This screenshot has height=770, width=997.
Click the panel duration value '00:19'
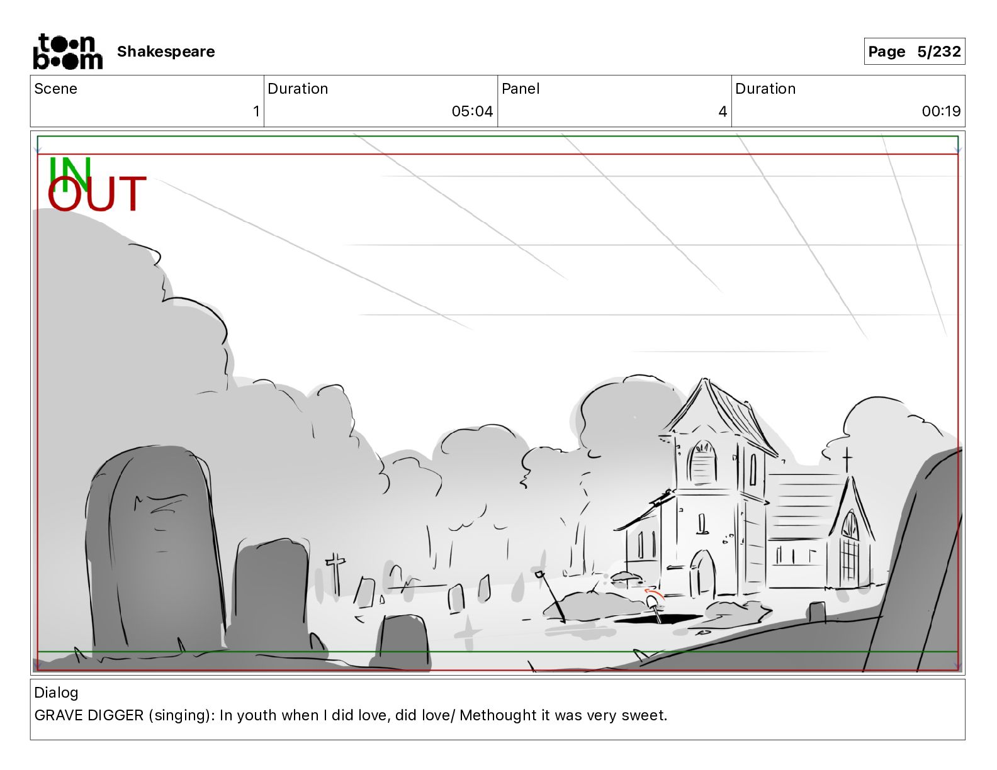click(941, 111)
